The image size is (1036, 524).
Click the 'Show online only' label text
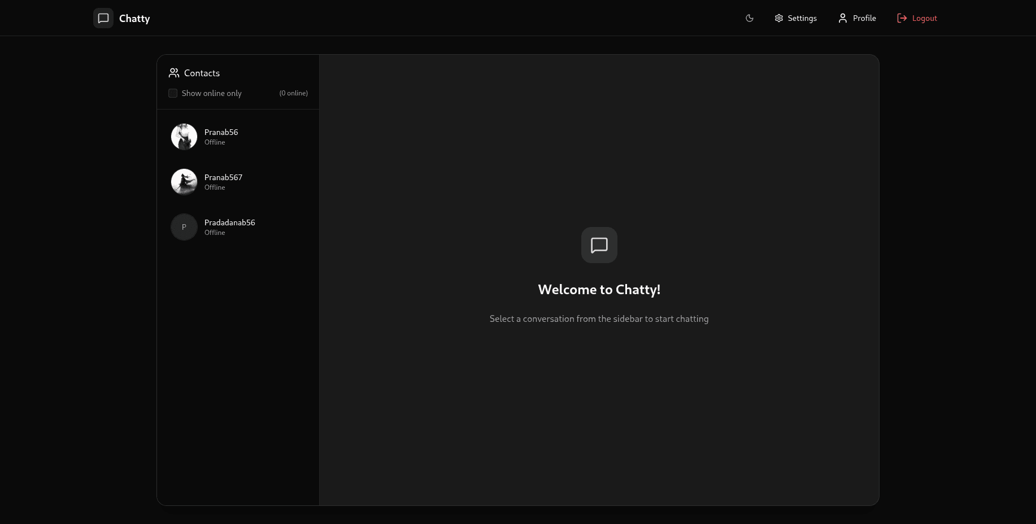point(211,93)
